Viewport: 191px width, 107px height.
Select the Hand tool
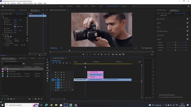point(47,78)
